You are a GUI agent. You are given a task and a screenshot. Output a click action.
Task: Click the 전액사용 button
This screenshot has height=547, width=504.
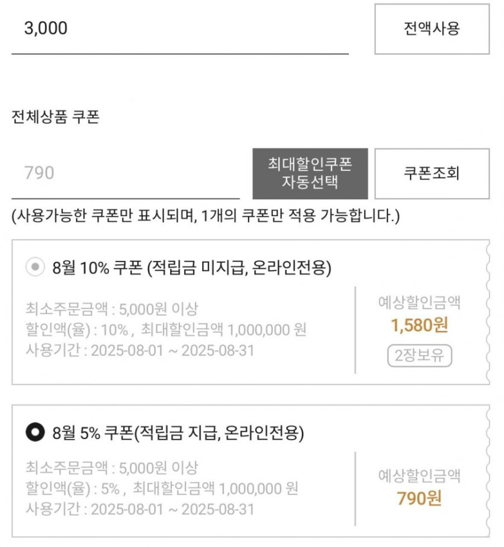[432, 29]
